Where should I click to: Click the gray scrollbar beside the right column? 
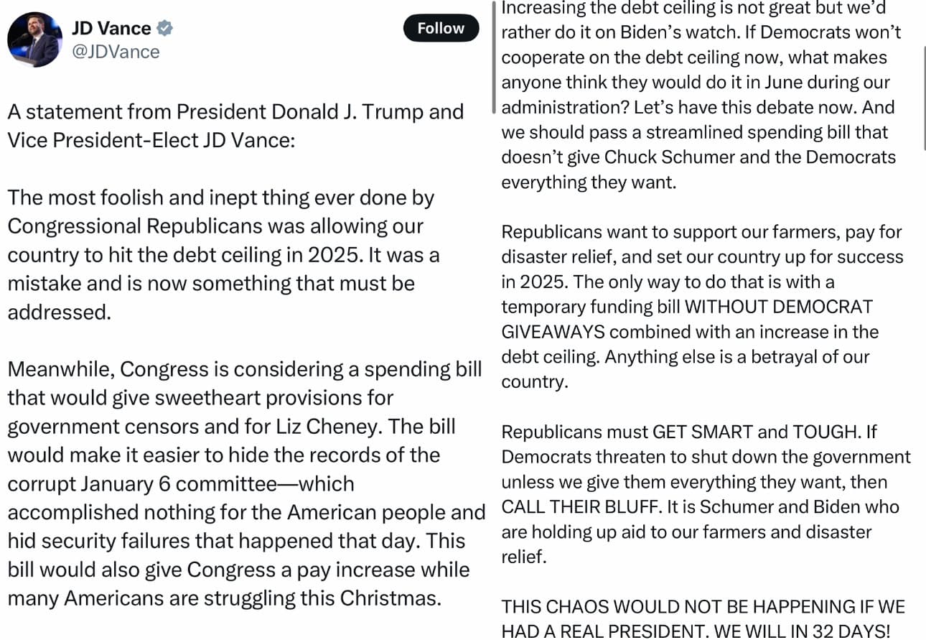coord(494,57)
